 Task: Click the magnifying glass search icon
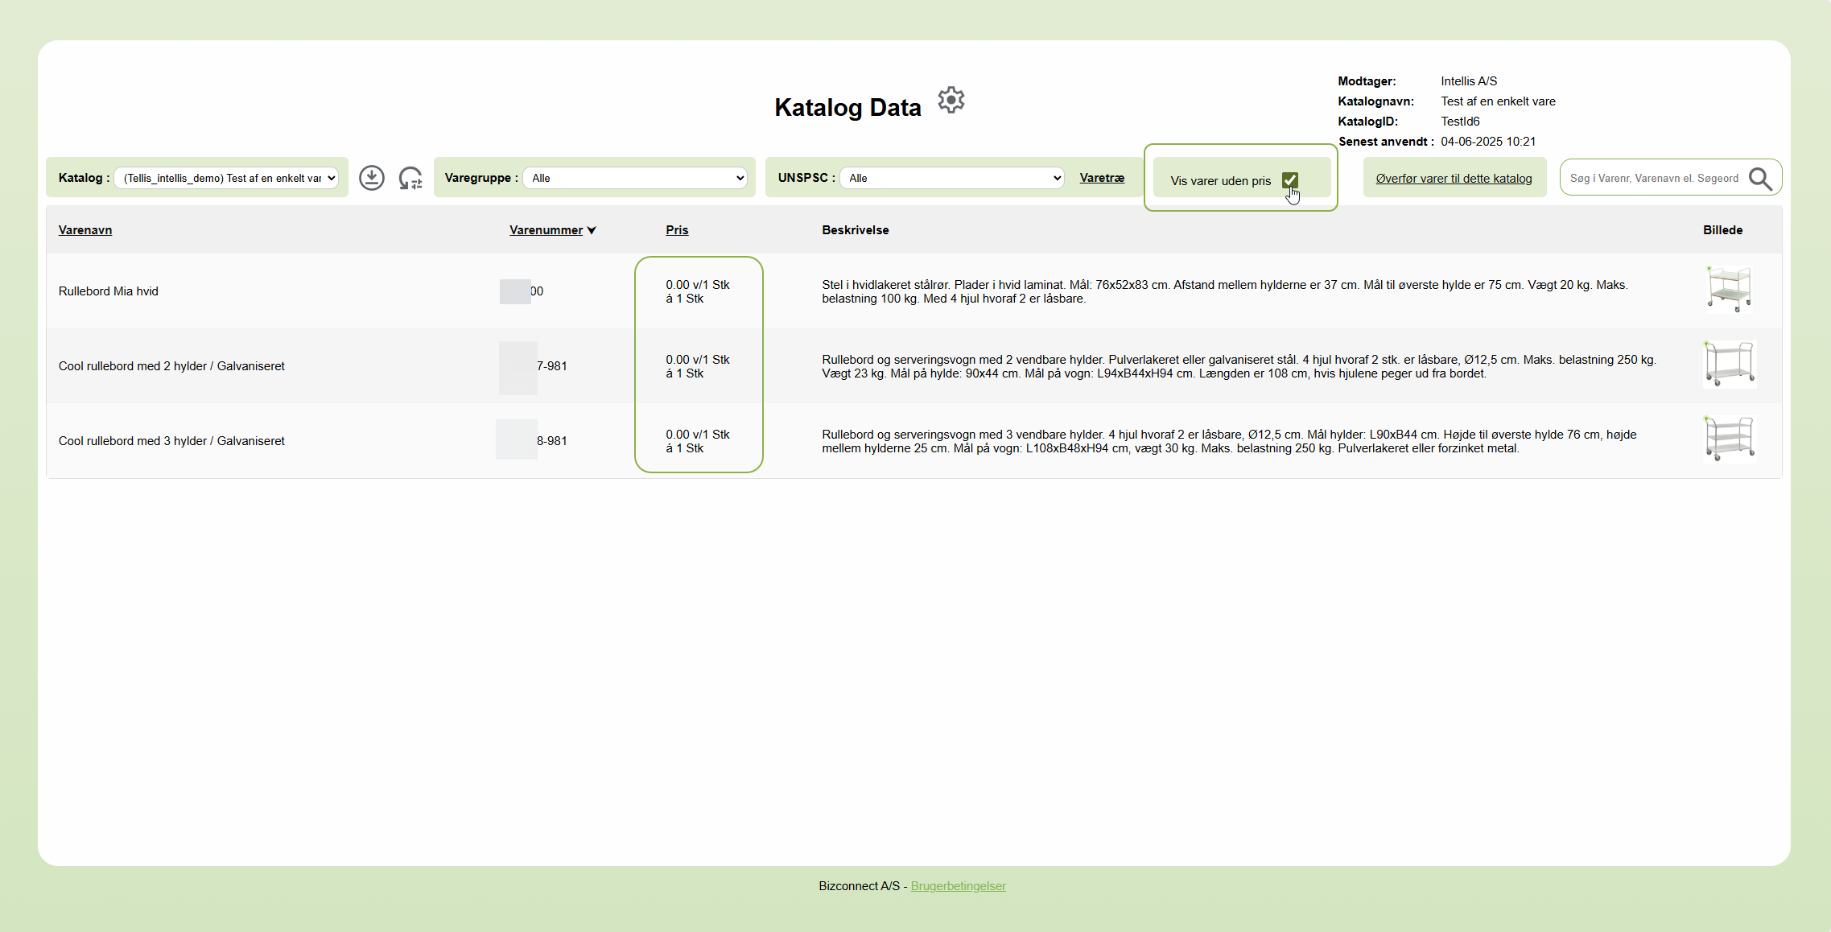pyautogui.click(x=1760, y=178)
